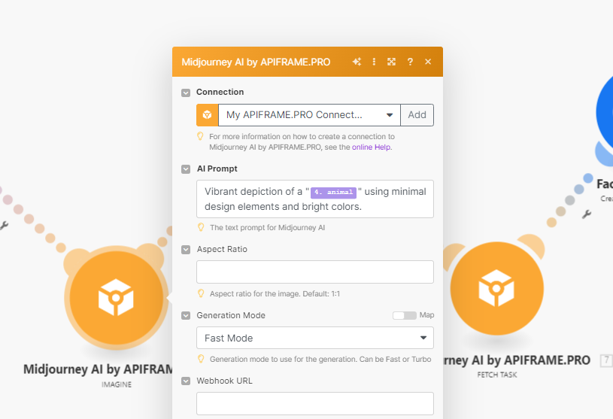Collapse the Connection section
This screenshot has height=419, width=613.
(186, 93)
